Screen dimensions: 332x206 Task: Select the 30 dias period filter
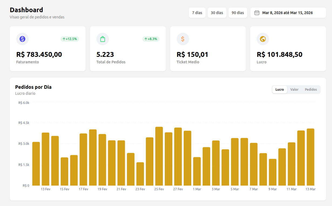pyautogui.click(x=217, y=13)
